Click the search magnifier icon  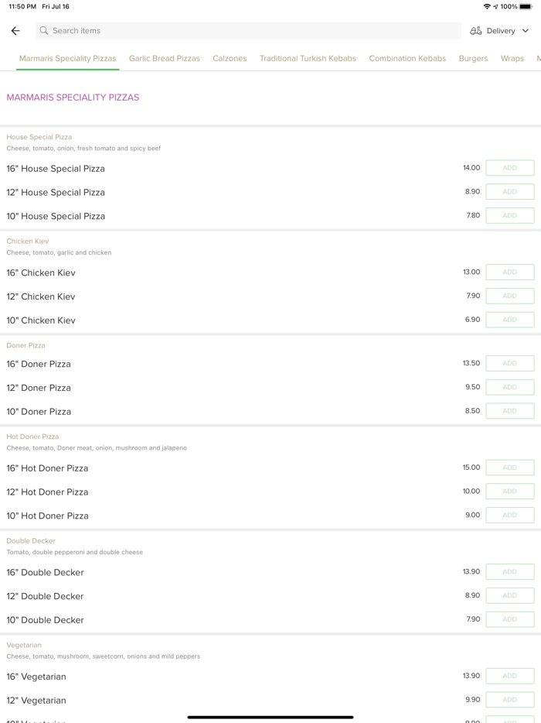(44, 31)
